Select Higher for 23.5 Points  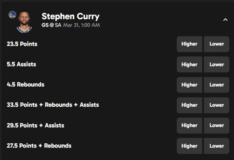189,44
